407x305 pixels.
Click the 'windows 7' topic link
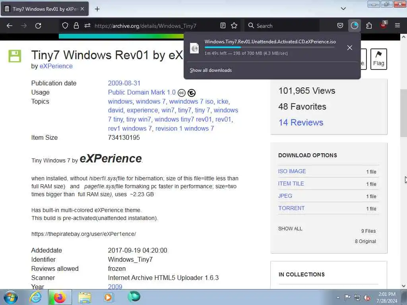point(151,101)
